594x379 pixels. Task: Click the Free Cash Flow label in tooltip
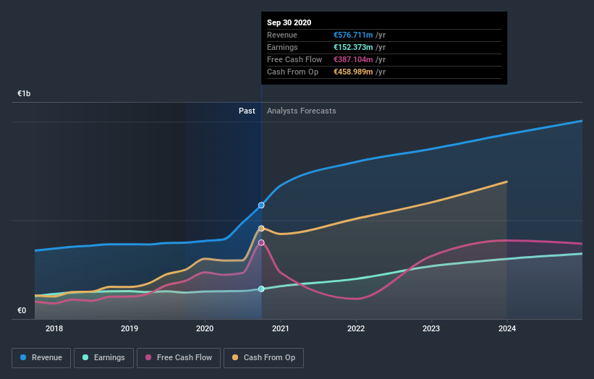294,59
